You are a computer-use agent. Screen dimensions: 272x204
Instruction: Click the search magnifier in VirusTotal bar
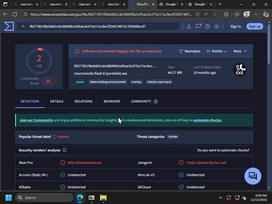pos(23,26)
